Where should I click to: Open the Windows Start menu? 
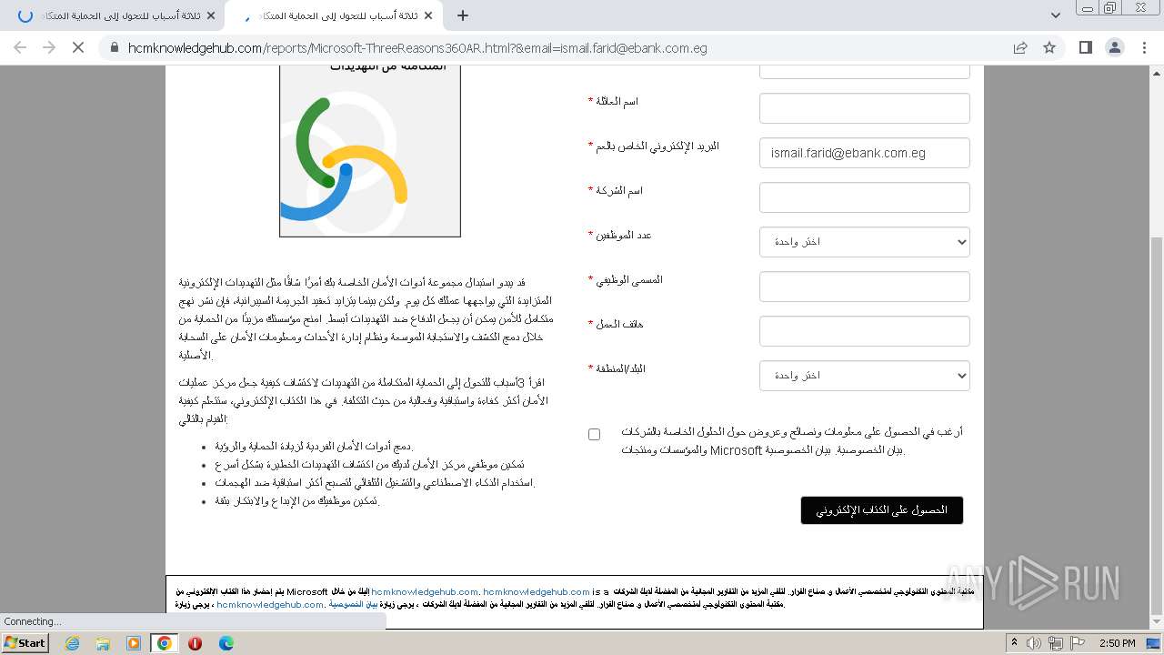[25, 642]
